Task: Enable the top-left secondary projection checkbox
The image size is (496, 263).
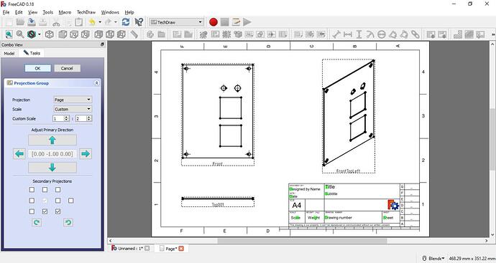Action: [32, 189]
